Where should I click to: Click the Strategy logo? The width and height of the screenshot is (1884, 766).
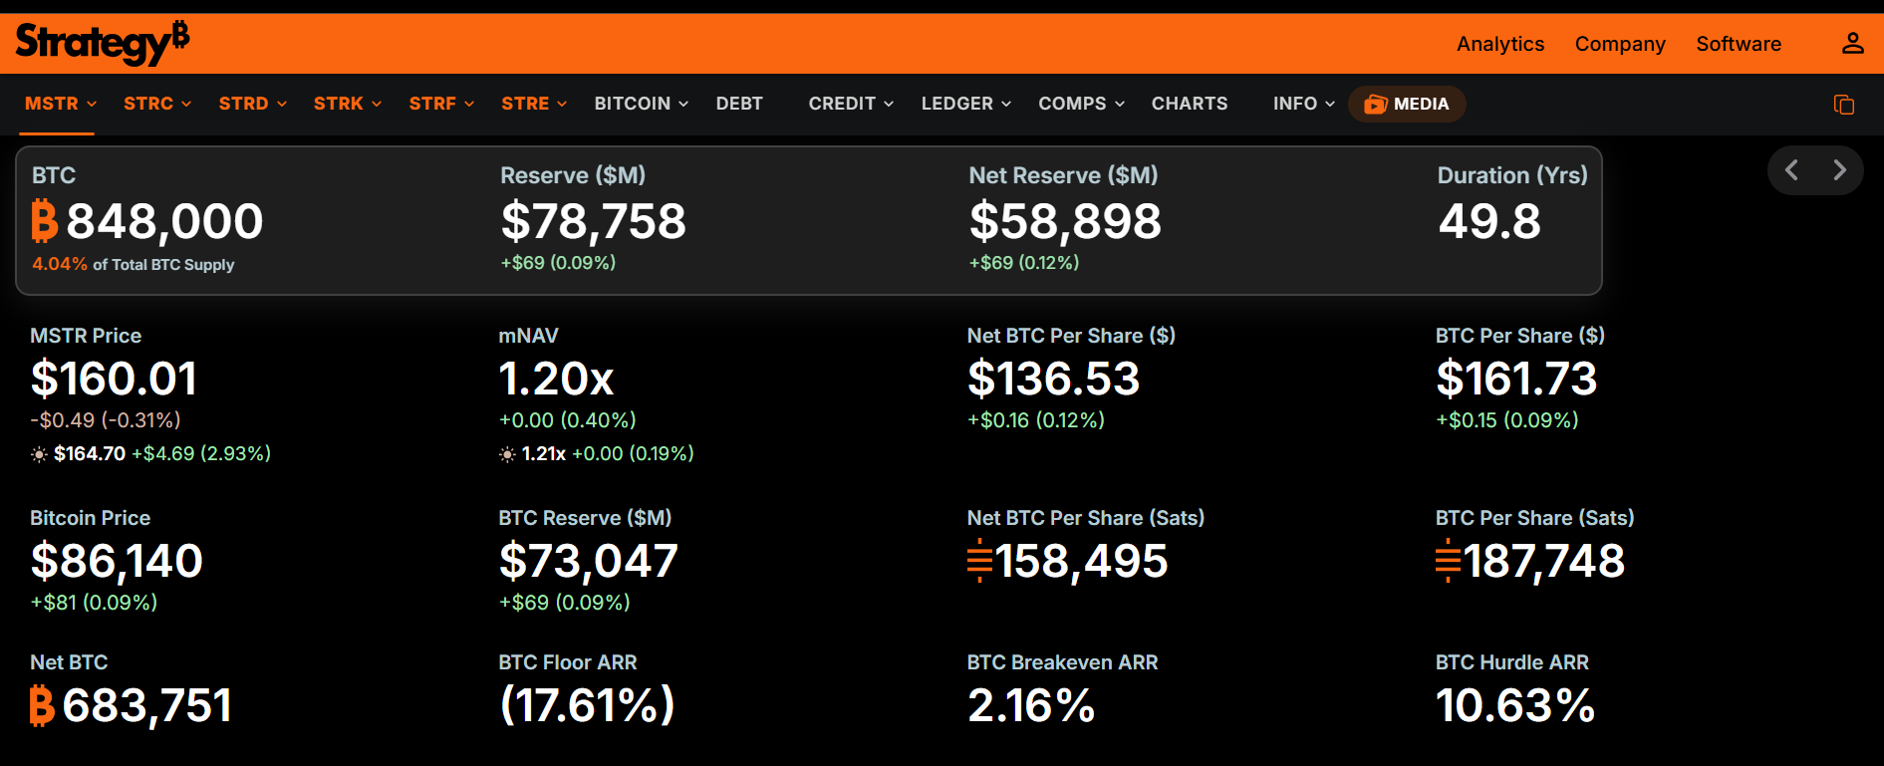(x=103, y=43)
